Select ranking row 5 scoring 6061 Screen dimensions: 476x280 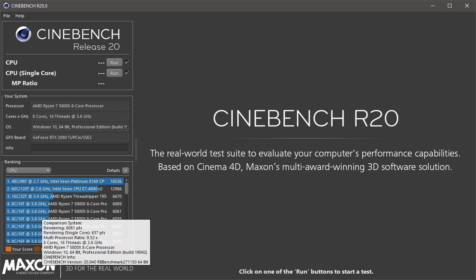click(x=64, y=211)
